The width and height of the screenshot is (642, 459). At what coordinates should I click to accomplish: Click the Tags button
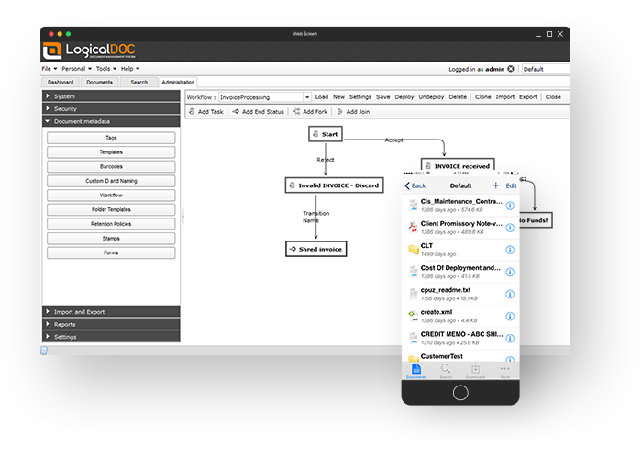111,138
